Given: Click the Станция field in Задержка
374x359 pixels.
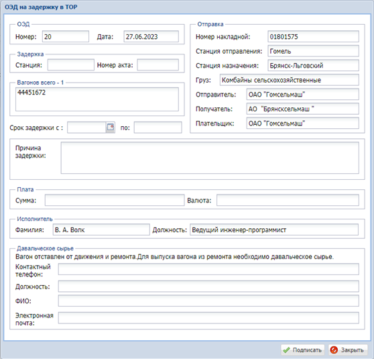Looking at the screenshot, I should pos(71,64).
